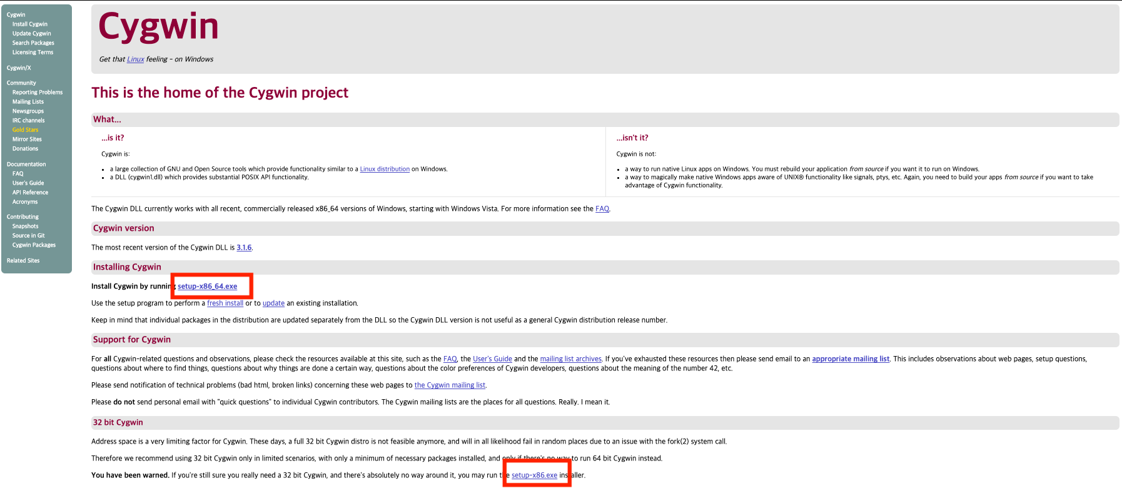This screenshot has height=488, width=1122.
Task: Select the '32 bit Cygwin' section header
Action: point(118,422)
